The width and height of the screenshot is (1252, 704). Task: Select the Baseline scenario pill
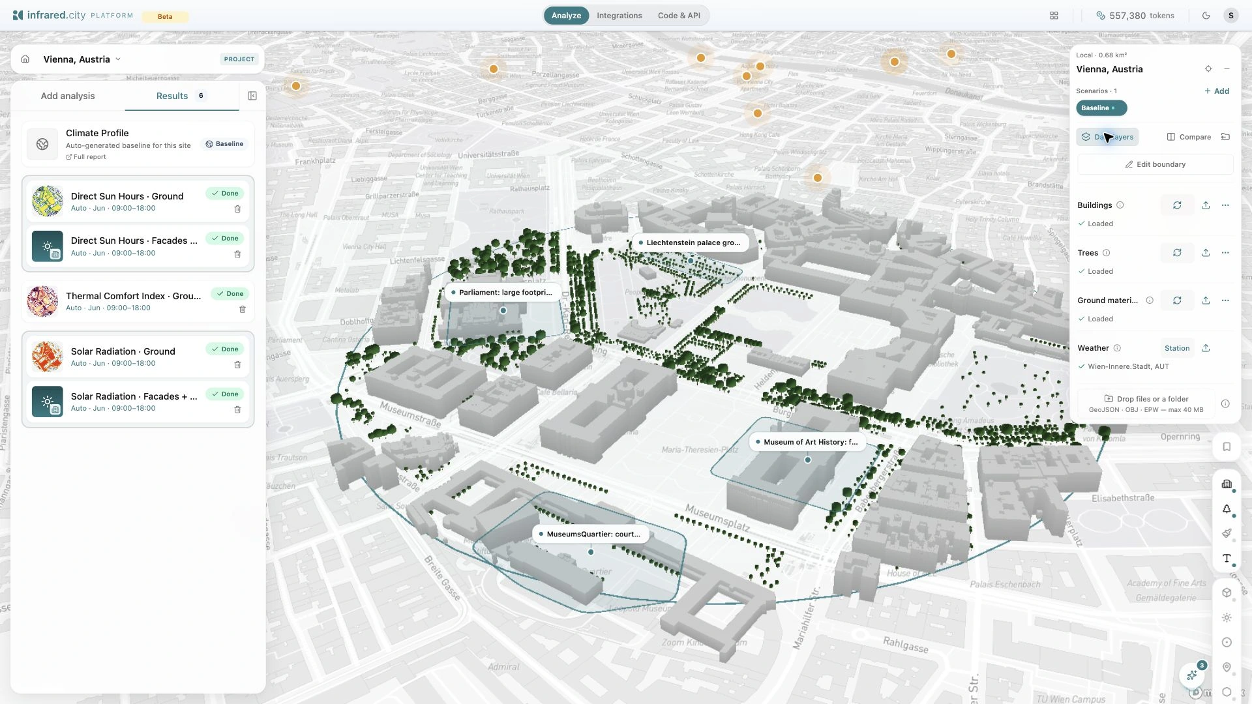tap(1101, 108)
